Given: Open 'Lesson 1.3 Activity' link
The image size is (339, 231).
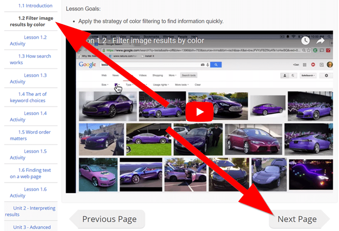Looking at the screenshot, I should point(28,78).
